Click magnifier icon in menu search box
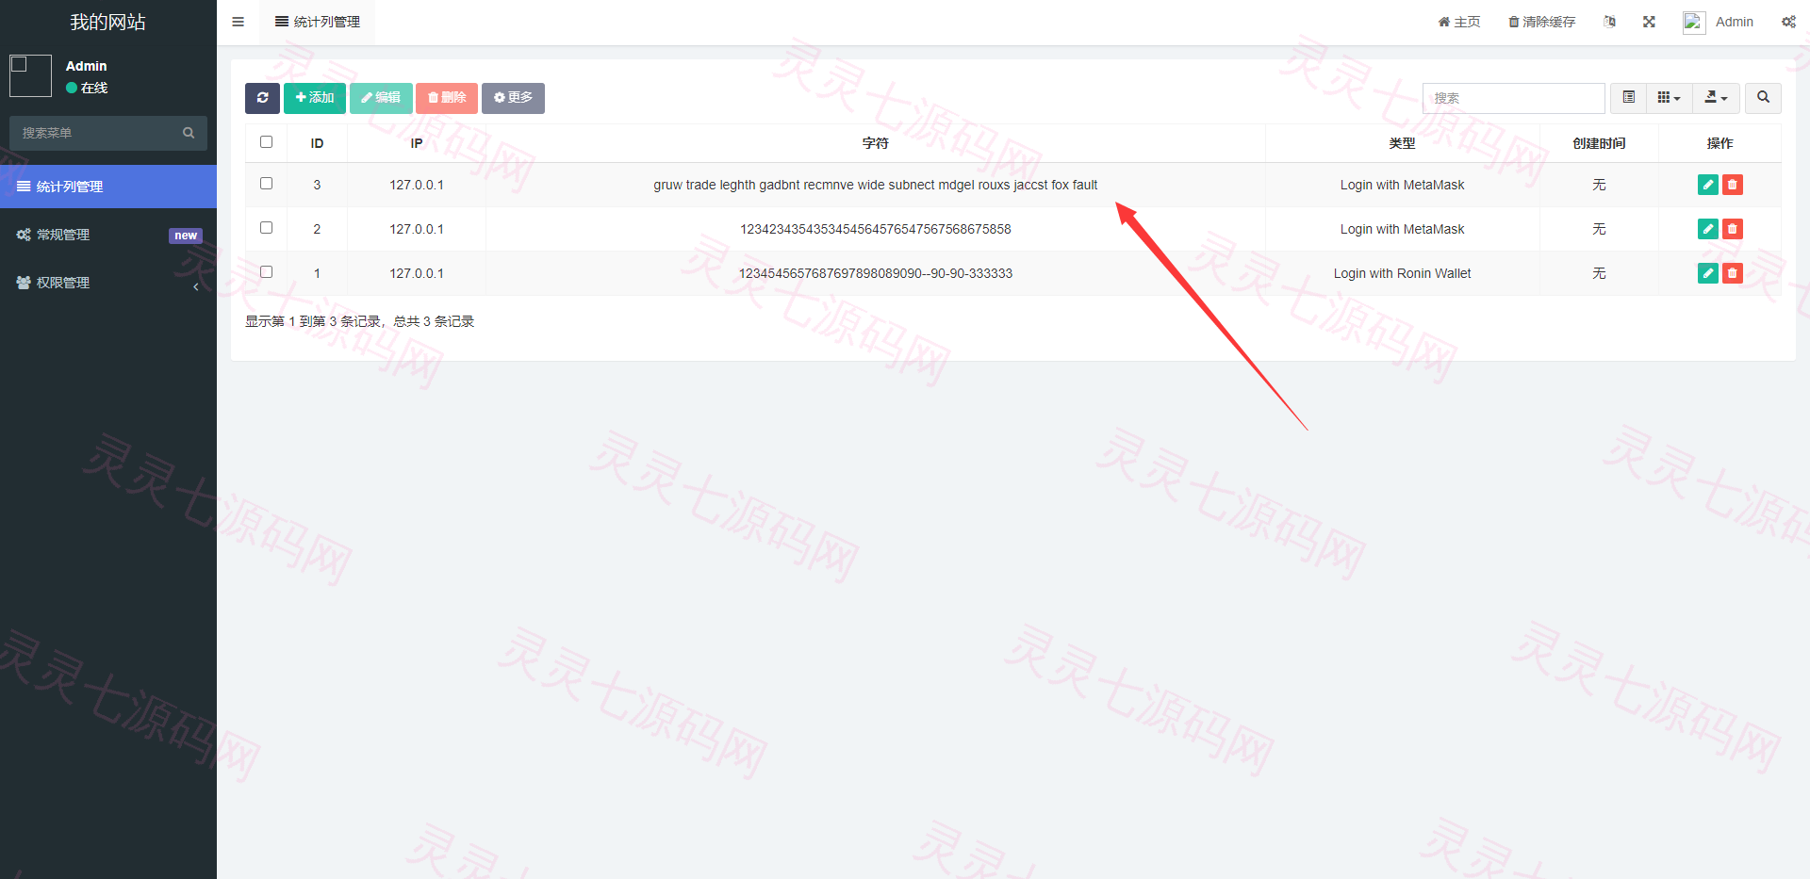 (x=189, y=133)
